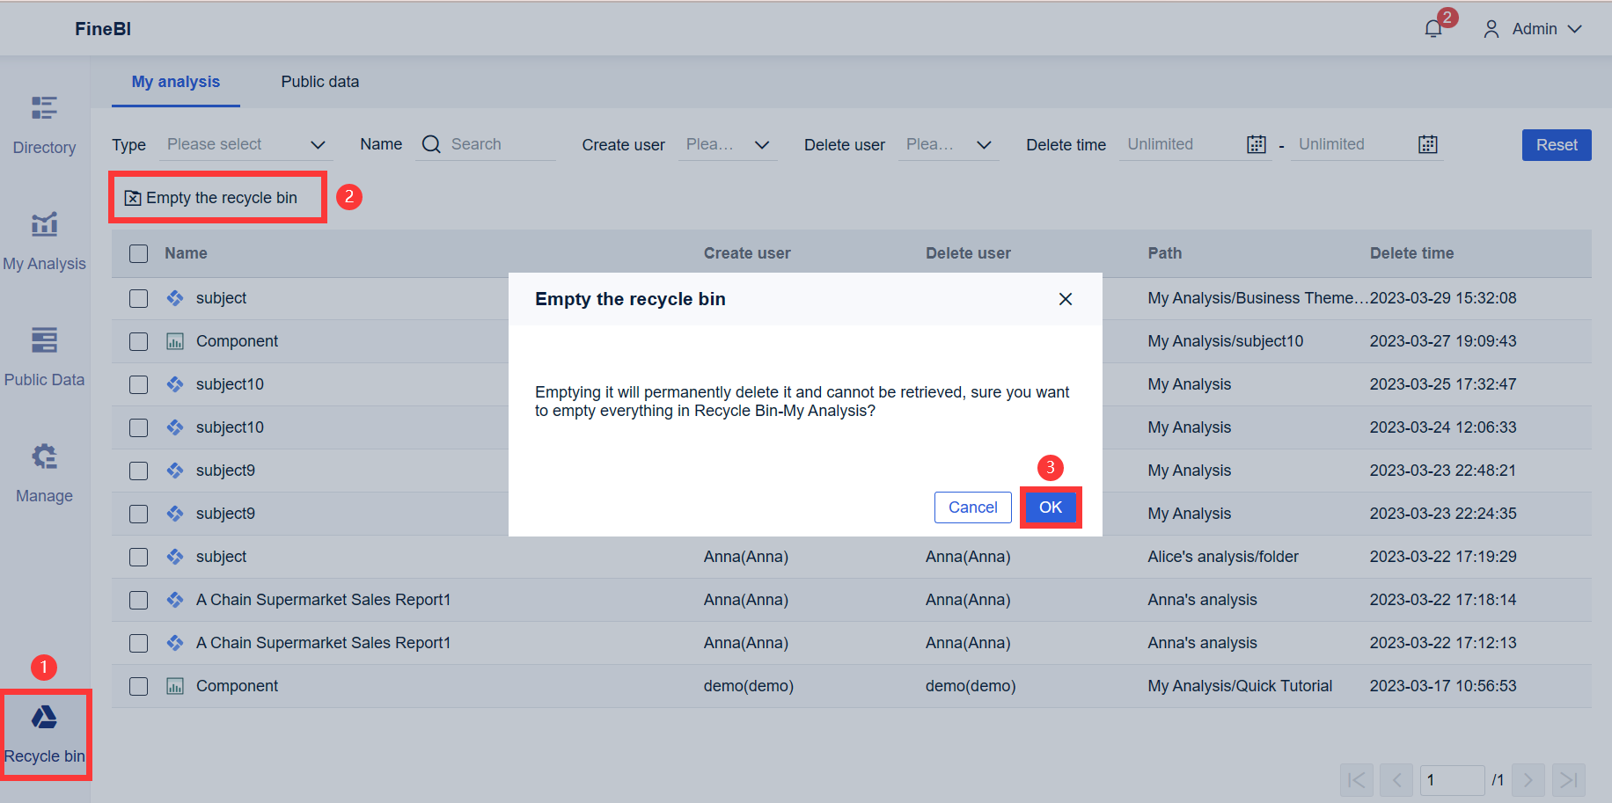Open the Delete time start calendar picker
Image resolution: width=1612 pixels, height=803 pixels.
click(x=1256, y=143)
